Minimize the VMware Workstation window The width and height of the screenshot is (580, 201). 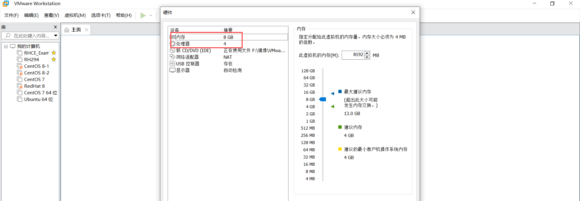pyautogui.click(x=534, y=4)
